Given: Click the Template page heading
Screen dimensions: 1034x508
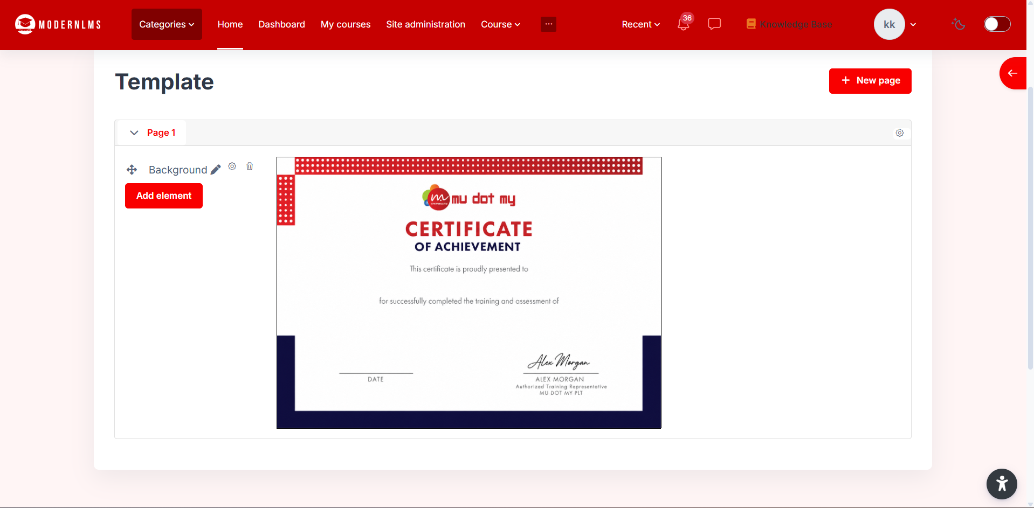Looking at the screenshot, I should 164,82.
